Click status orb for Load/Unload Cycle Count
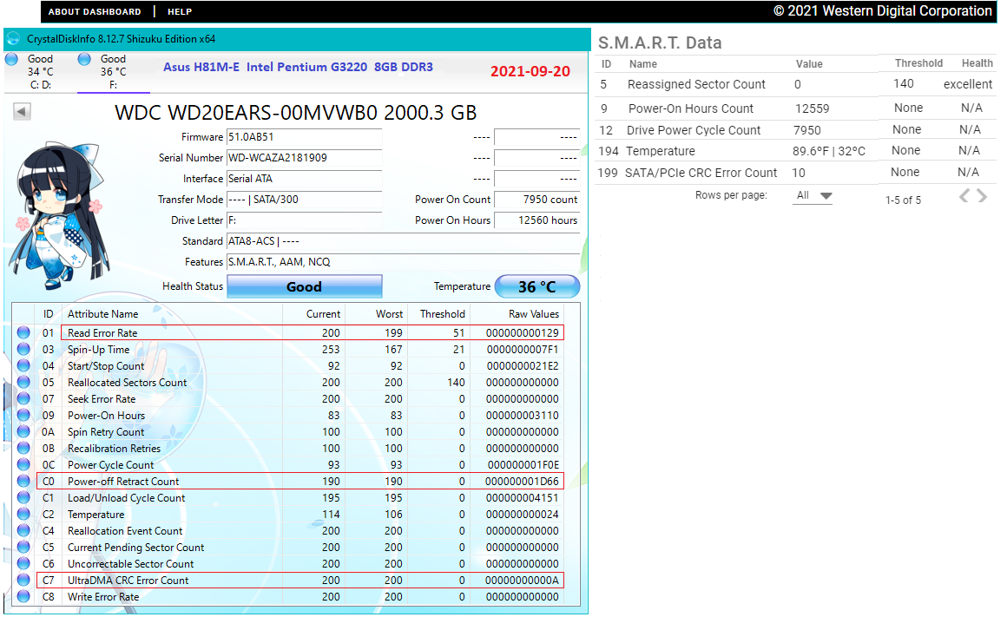This screenshot has width=1007, height=617. tap(23, 497)
